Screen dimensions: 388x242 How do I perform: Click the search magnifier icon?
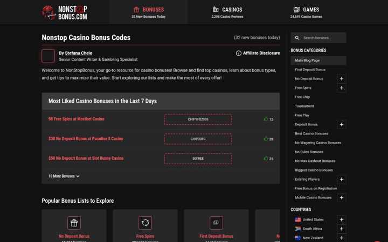coord(297,38)
